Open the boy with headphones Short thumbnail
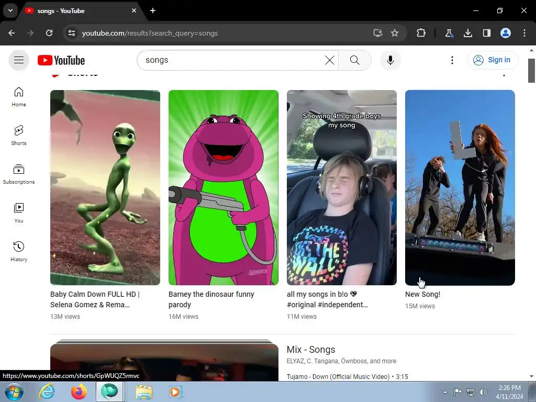This screenshot has height=402, width=536. (x=341, y=187)
